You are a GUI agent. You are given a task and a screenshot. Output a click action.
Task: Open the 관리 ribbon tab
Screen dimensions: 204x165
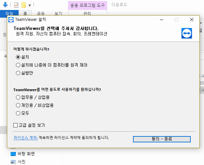[x=87, y=13]
